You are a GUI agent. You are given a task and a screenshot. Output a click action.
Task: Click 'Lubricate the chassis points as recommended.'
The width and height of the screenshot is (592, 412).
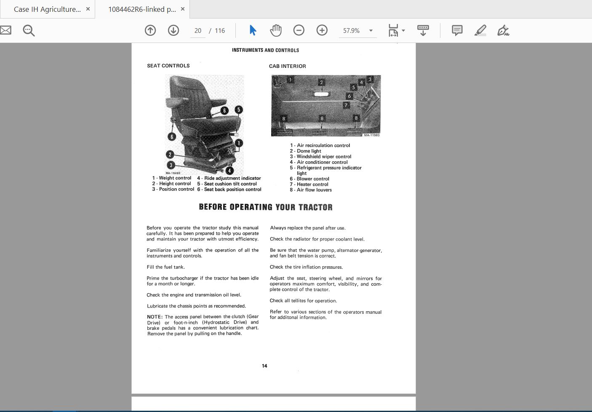tap(197, 306)
